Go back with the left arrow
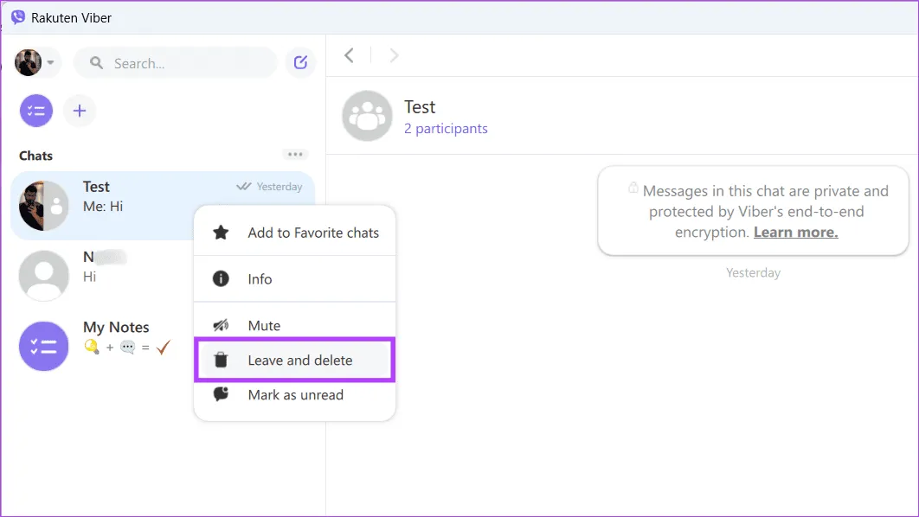The width and height of the screenshot is (919, 517). pyautogui.click(x=349, y=55)
